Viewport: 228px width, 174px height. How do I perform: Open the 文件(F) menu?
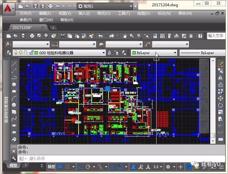coord(25,13)
